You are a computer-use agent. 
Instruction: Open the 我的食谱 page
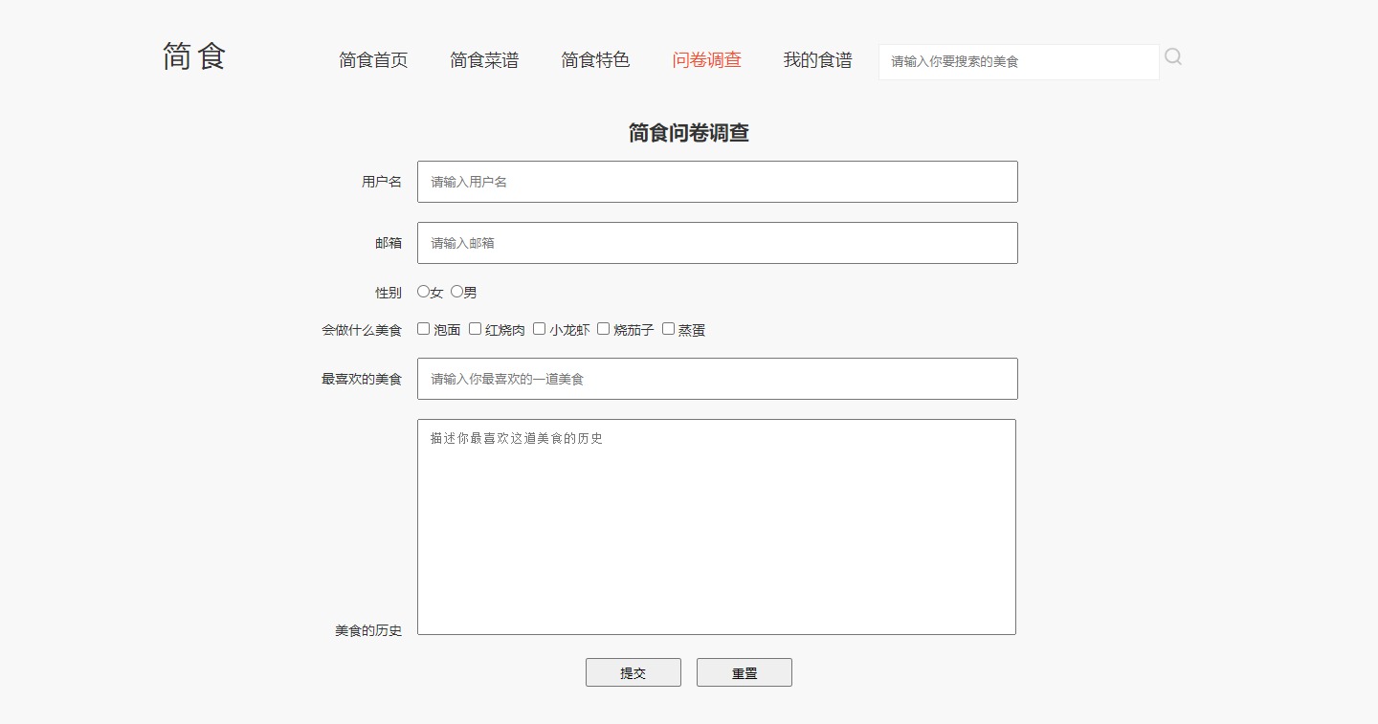[817, 60]
